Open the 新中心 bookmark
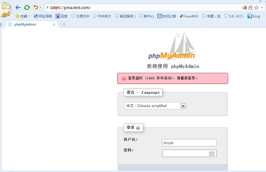The height and width of the screenshot is (172, 266). pyautogui.click(x=146, y=16)
